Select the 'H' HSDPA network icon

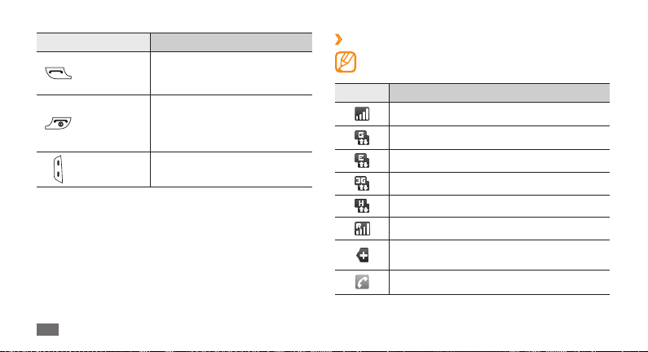(x=362, y=206)
